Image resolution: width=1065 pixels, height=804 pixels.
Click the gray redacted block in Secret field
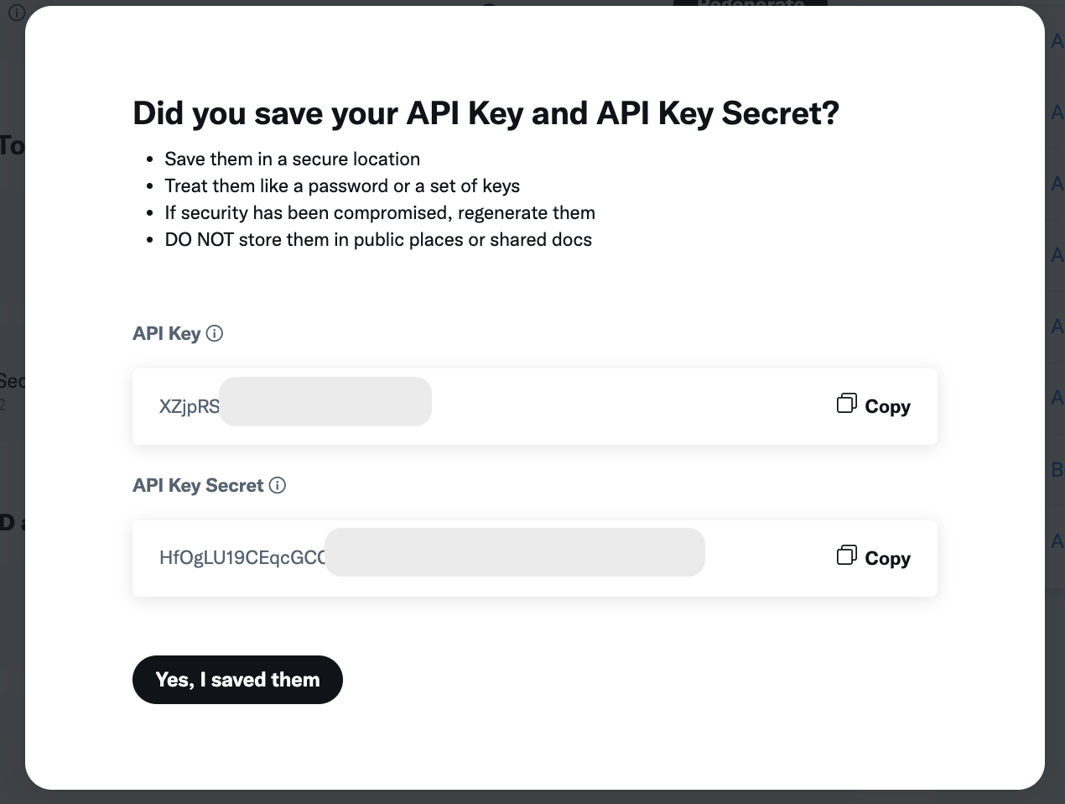pos(514,552)
